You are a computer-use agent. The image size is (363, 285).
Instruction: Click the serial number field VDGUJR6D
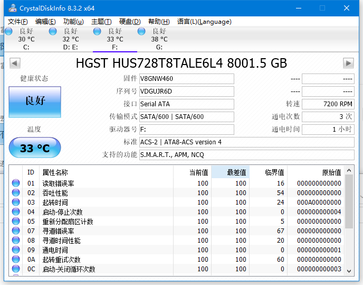click(187, 91)
